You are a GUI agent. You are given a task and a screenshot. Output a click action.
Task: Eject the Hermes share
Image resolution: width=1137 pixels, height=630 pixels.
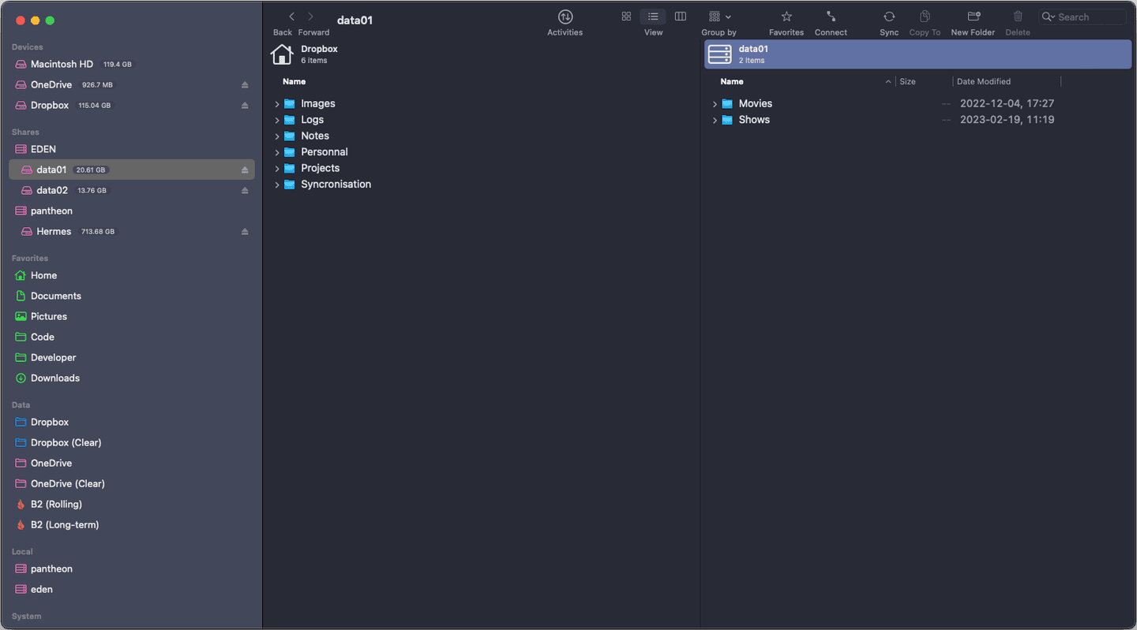coord(245,232)
